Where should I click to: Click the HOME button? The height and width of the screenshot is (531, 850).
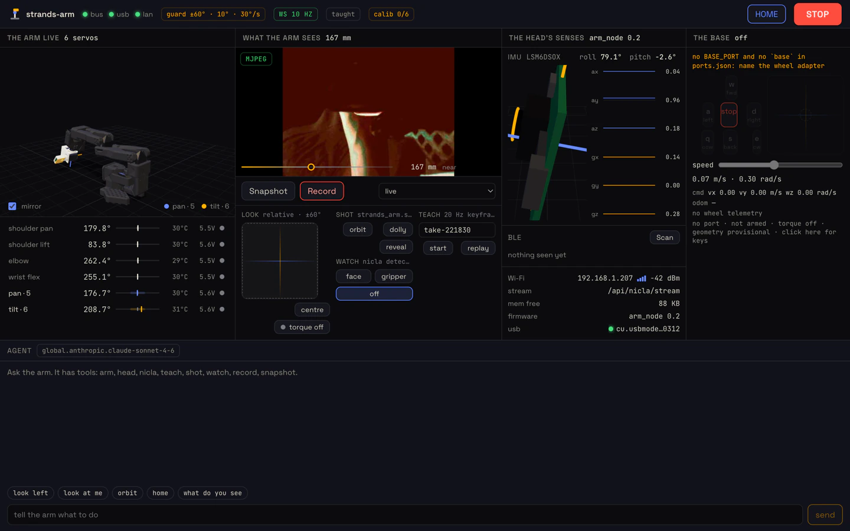point(766,14)
